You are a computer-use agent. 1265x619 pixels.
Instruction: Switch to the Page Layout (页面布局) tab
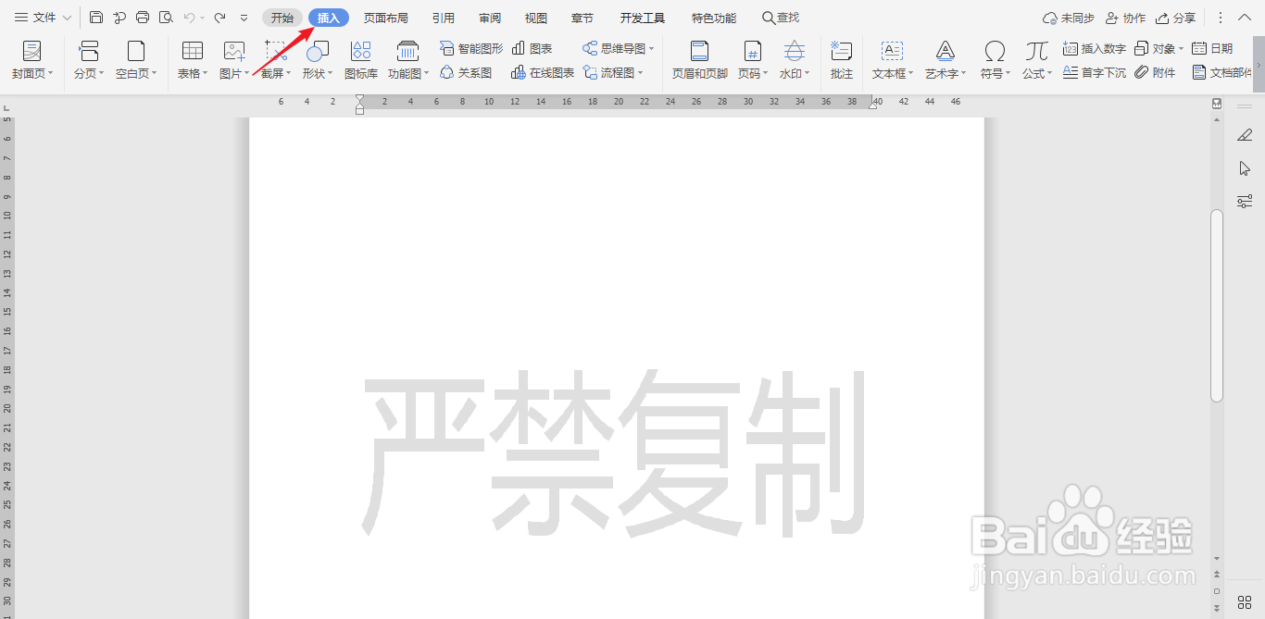click(x=385, y=18)
